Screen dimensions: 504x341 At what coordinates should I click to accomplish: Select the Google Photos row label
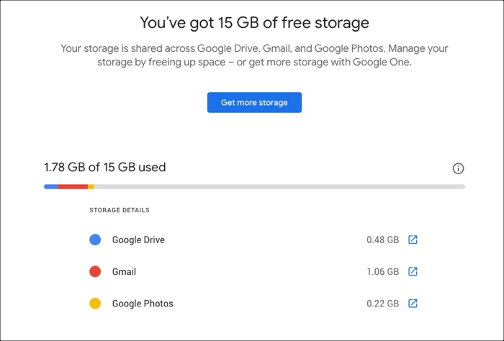143,304
